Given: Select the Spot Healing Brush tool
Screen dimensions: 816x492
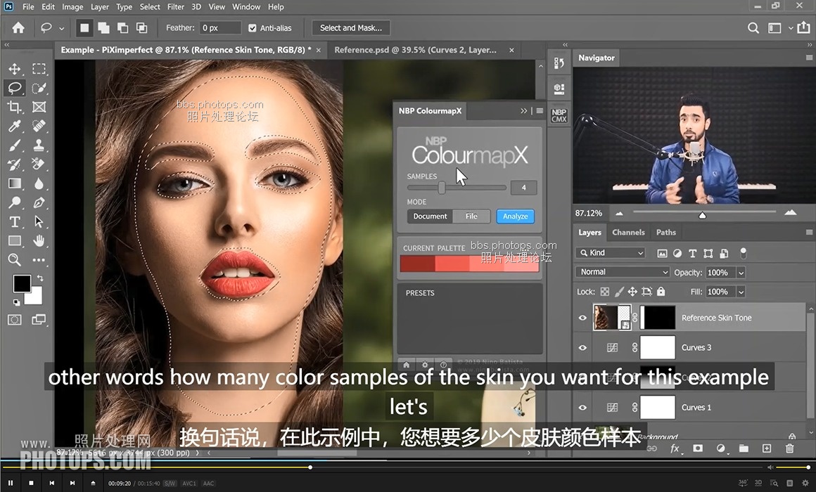Looking at the screenshot, I should (x=39, y=126).
